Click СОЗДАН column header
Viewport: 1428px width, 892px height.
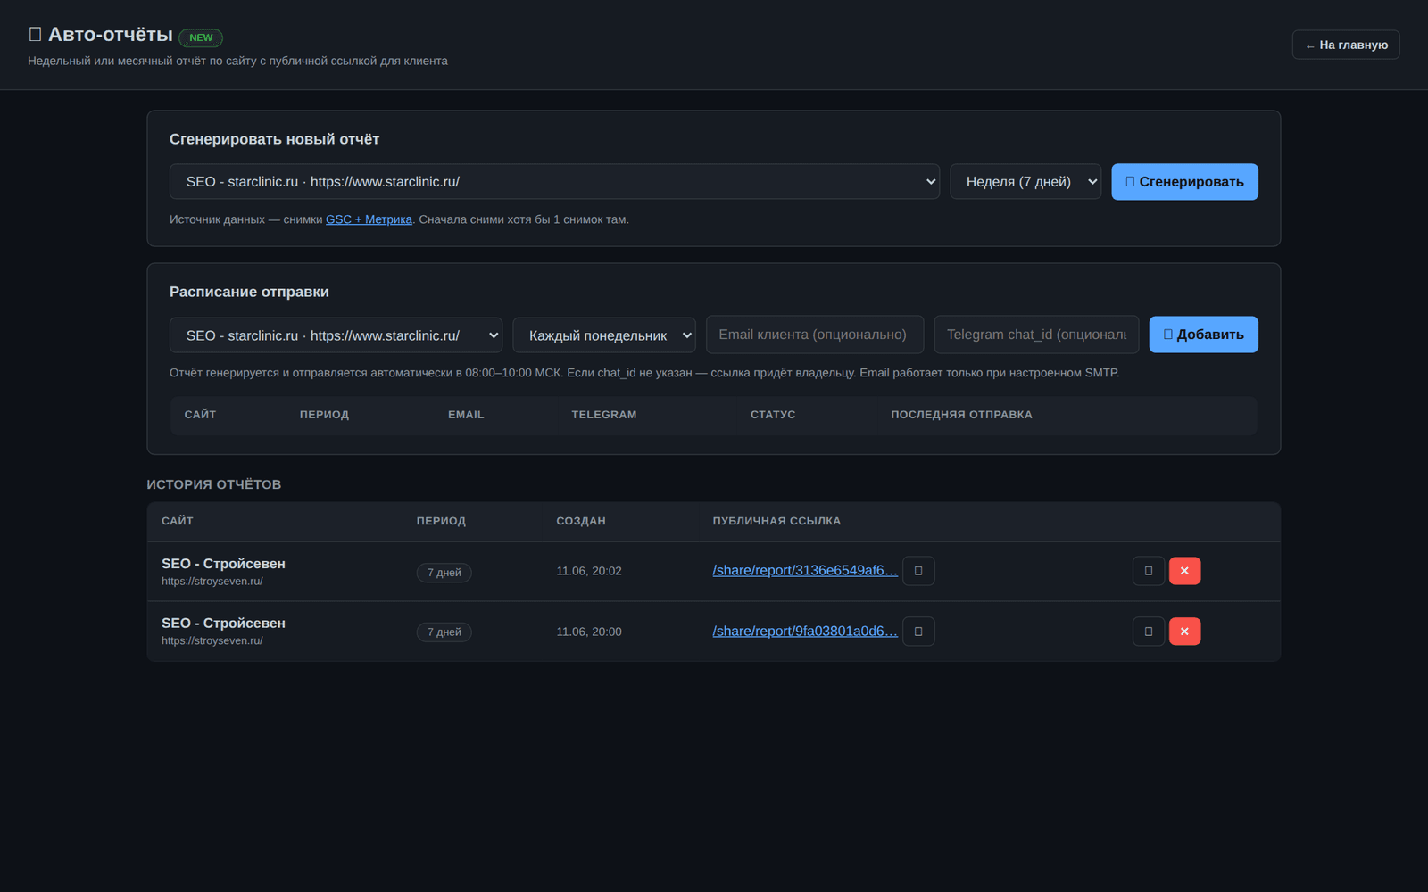pyautogui.click(x=581, y=521)
